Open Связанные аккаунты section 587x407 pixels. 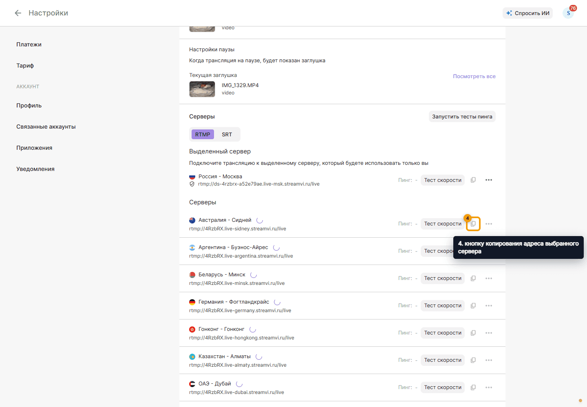click(x=46, y=127)
